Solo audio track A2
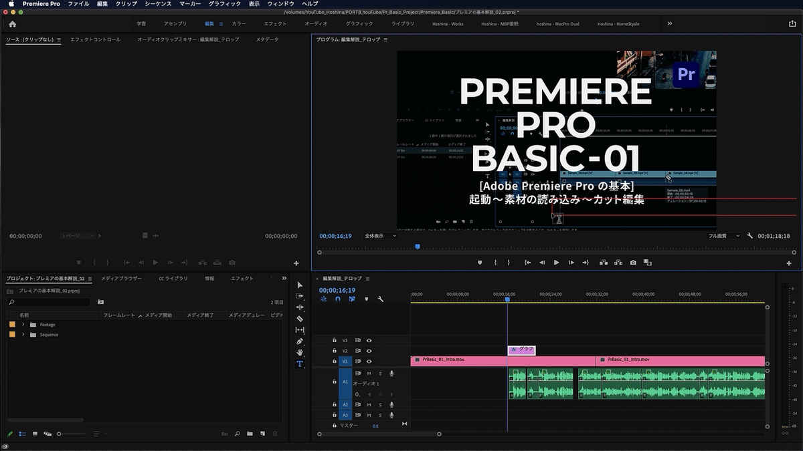803x451 pixels. coord(380,404)
